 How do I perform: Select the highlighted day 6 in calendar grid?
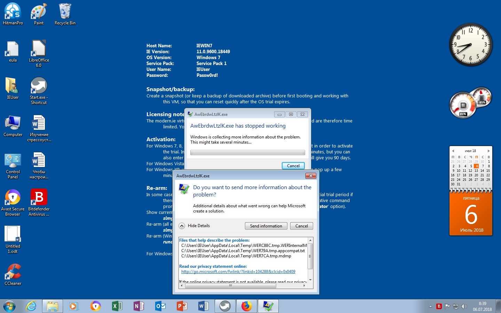[x=477, y=166]
